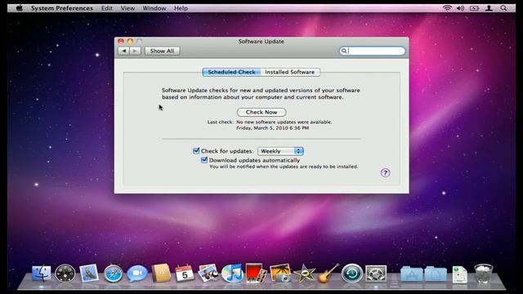Click 'No new software updates were available' text
Image resolution: width=523 pixels, height=294 pixels.
coord(284,122)
